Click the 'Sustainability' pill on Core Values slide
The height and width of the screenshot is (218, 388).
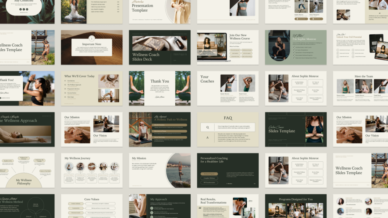click(x=76, y=208)
